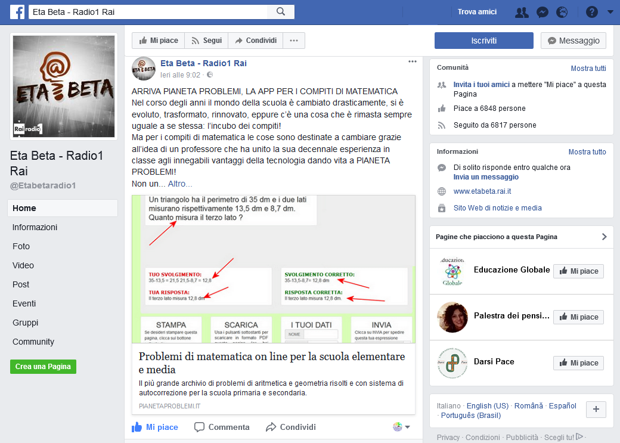Open the help question mark icon

pyautogui.click(x=591, y=13)
